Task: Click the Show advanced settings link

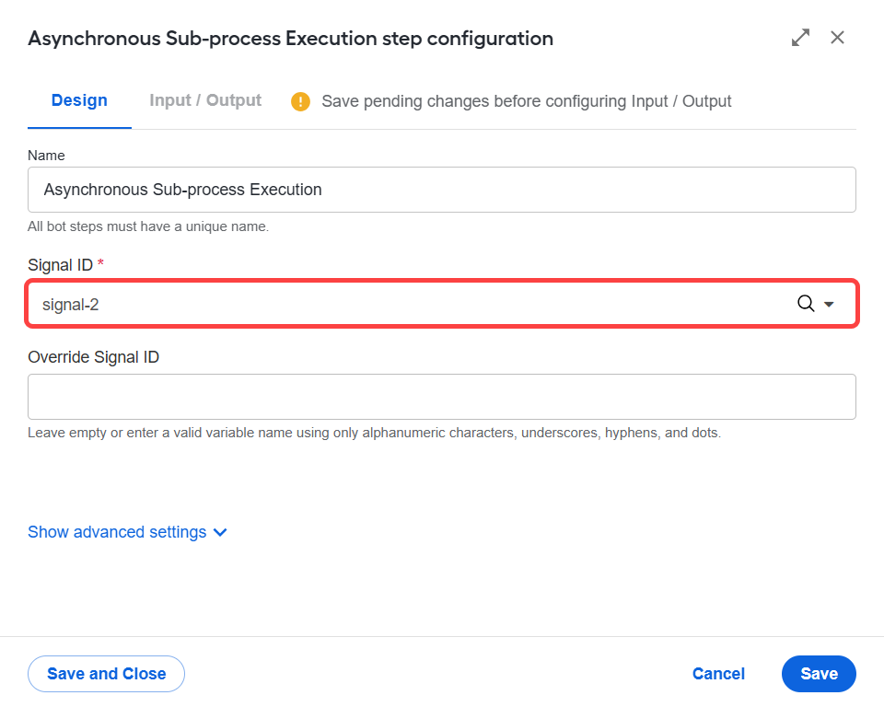Action: click(117, 532)
